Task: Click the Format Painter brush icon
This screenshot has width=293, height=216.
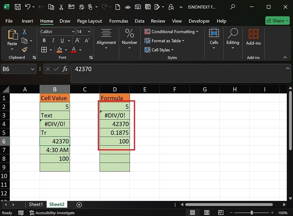Action: pos(24,49)
